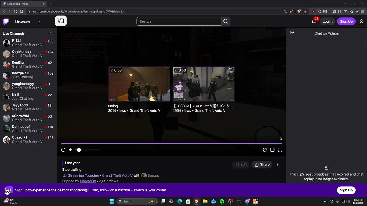
Task: Open the Extensions puzzle icon
Action: pos(319,11)
